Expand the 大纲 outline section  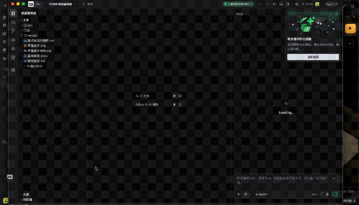point(24,194)
